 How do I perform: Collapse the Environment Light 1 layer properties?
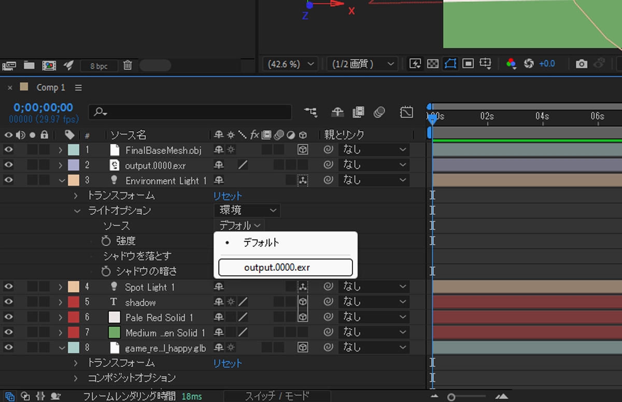62,180
